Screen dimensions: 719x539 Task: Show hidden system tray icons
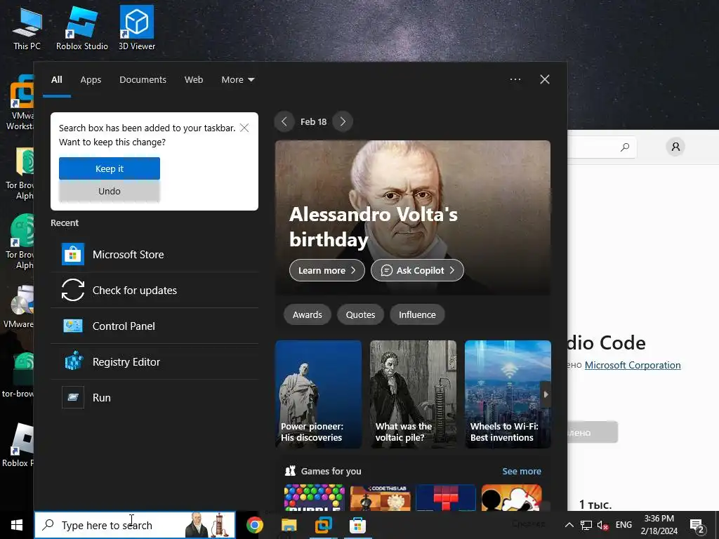(569, 525)
